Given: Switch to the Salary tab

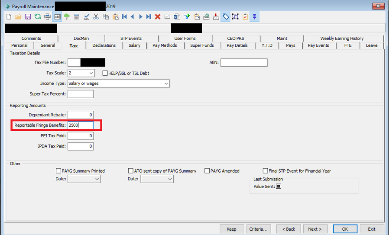Looking at the screenshot, I should (134, 45).
